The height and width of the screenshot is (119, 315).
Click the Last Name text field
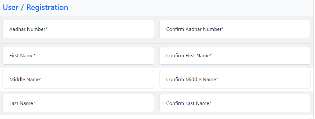click(78, 103)
